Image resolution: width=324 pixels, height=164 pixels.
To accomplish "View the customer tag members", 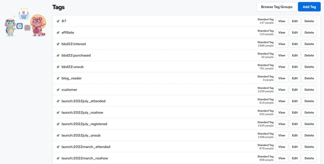I will (282, 90).
